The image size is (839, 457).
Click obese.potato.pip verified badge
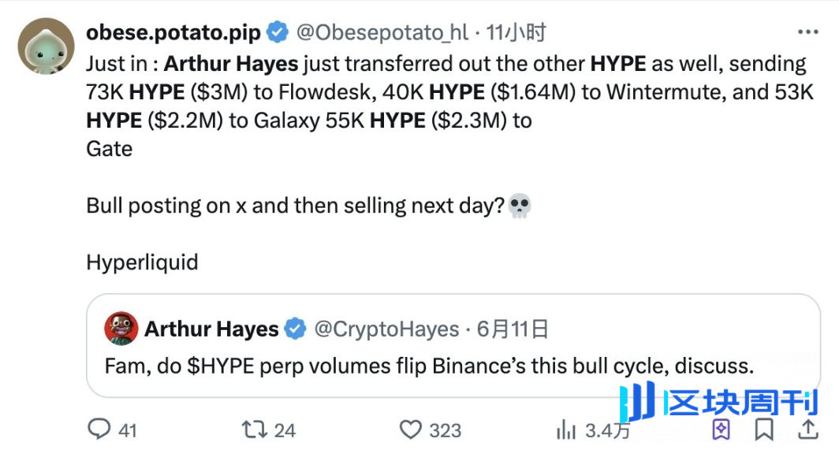(x=278, y=32)
